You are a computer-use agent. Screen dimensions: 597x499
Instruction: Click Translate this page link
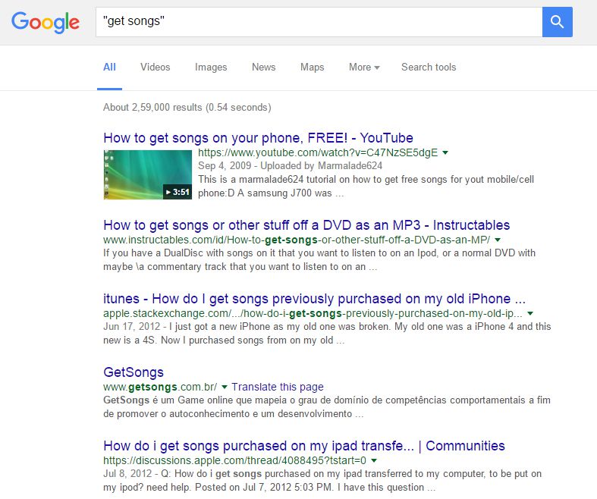pos(278,387)
